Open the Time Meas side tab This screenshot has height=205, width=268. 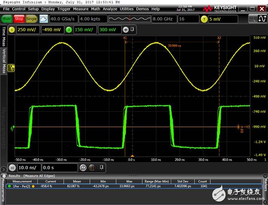[4, 36]
